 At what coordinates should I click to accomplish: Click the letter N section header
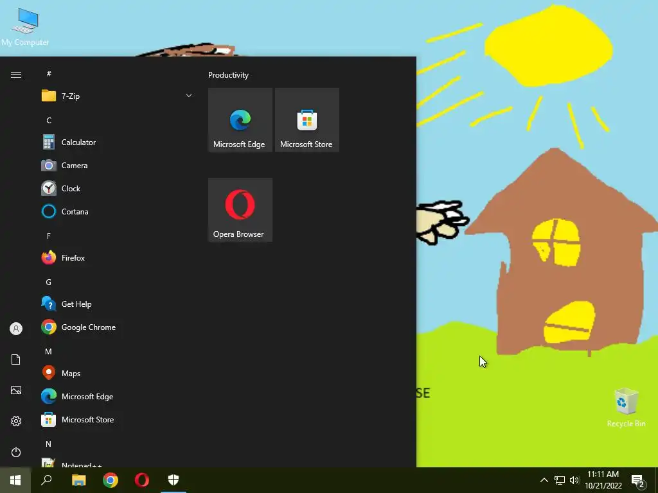click(x=49, y=444)
